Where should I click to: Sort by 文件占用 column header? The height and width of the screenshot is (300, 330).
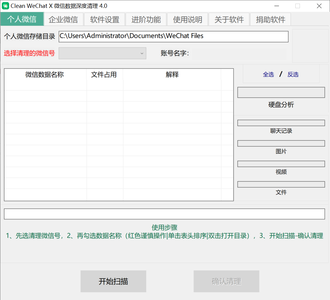point(104,75)
